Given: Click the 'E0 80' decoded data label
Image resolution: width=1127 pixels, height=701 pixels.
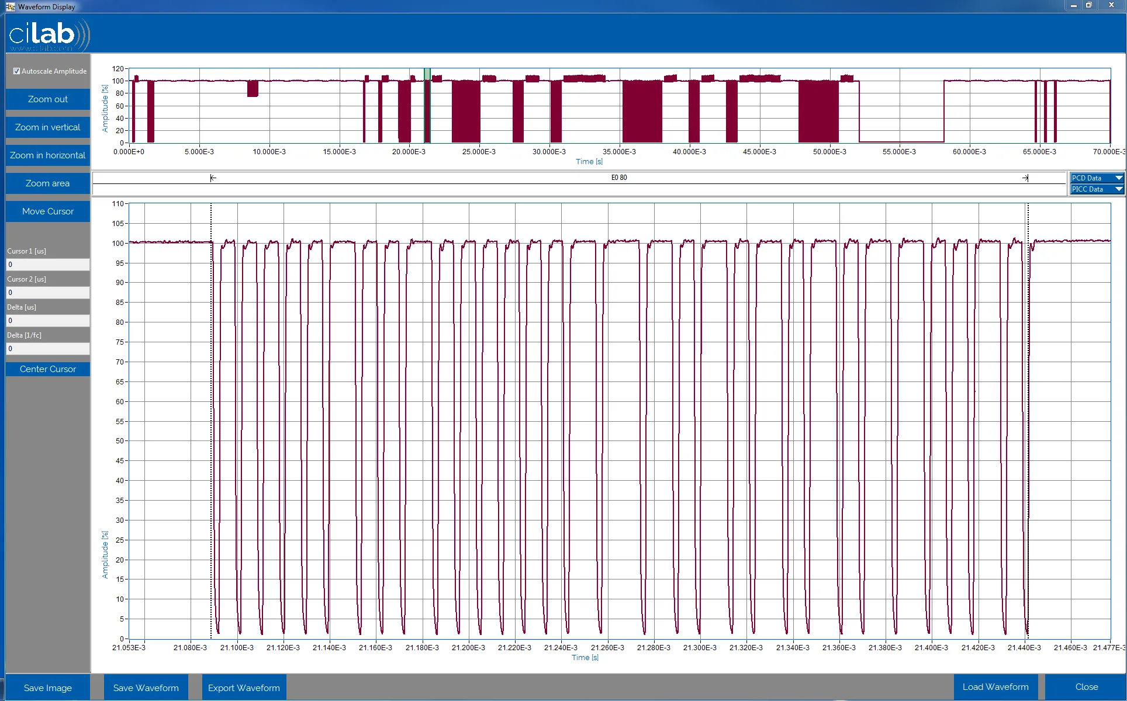Looking at the screenshot, I should point(619,178).
